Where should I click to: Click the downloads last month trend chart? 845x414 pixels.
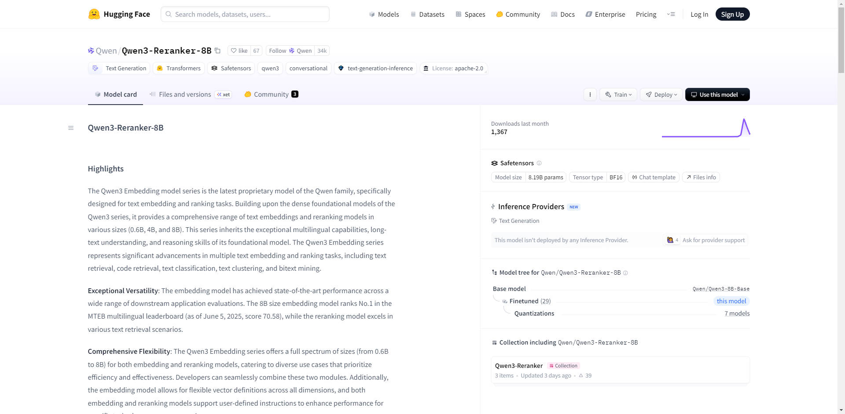pyautogui.click(x=705, y=128)
